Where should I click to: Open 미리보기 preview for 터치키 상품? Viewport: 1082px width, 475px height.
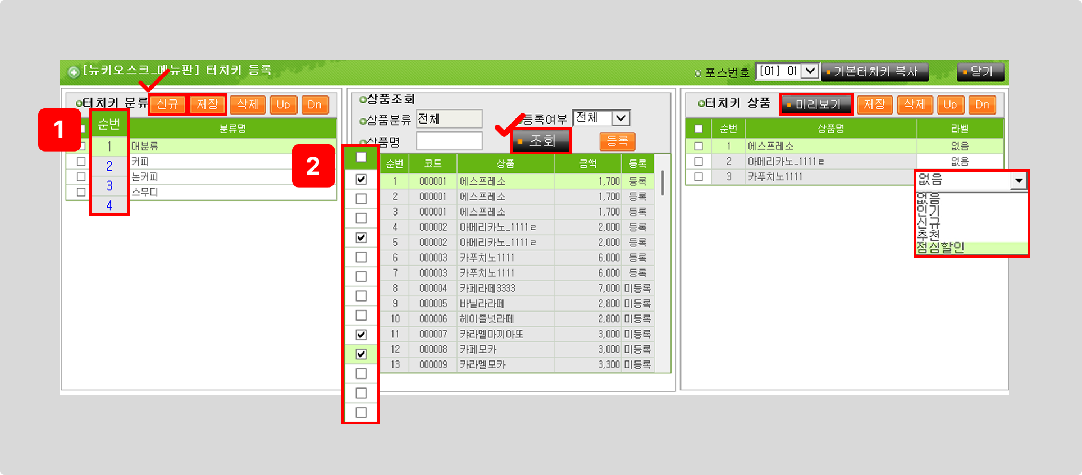coord(816,104)
